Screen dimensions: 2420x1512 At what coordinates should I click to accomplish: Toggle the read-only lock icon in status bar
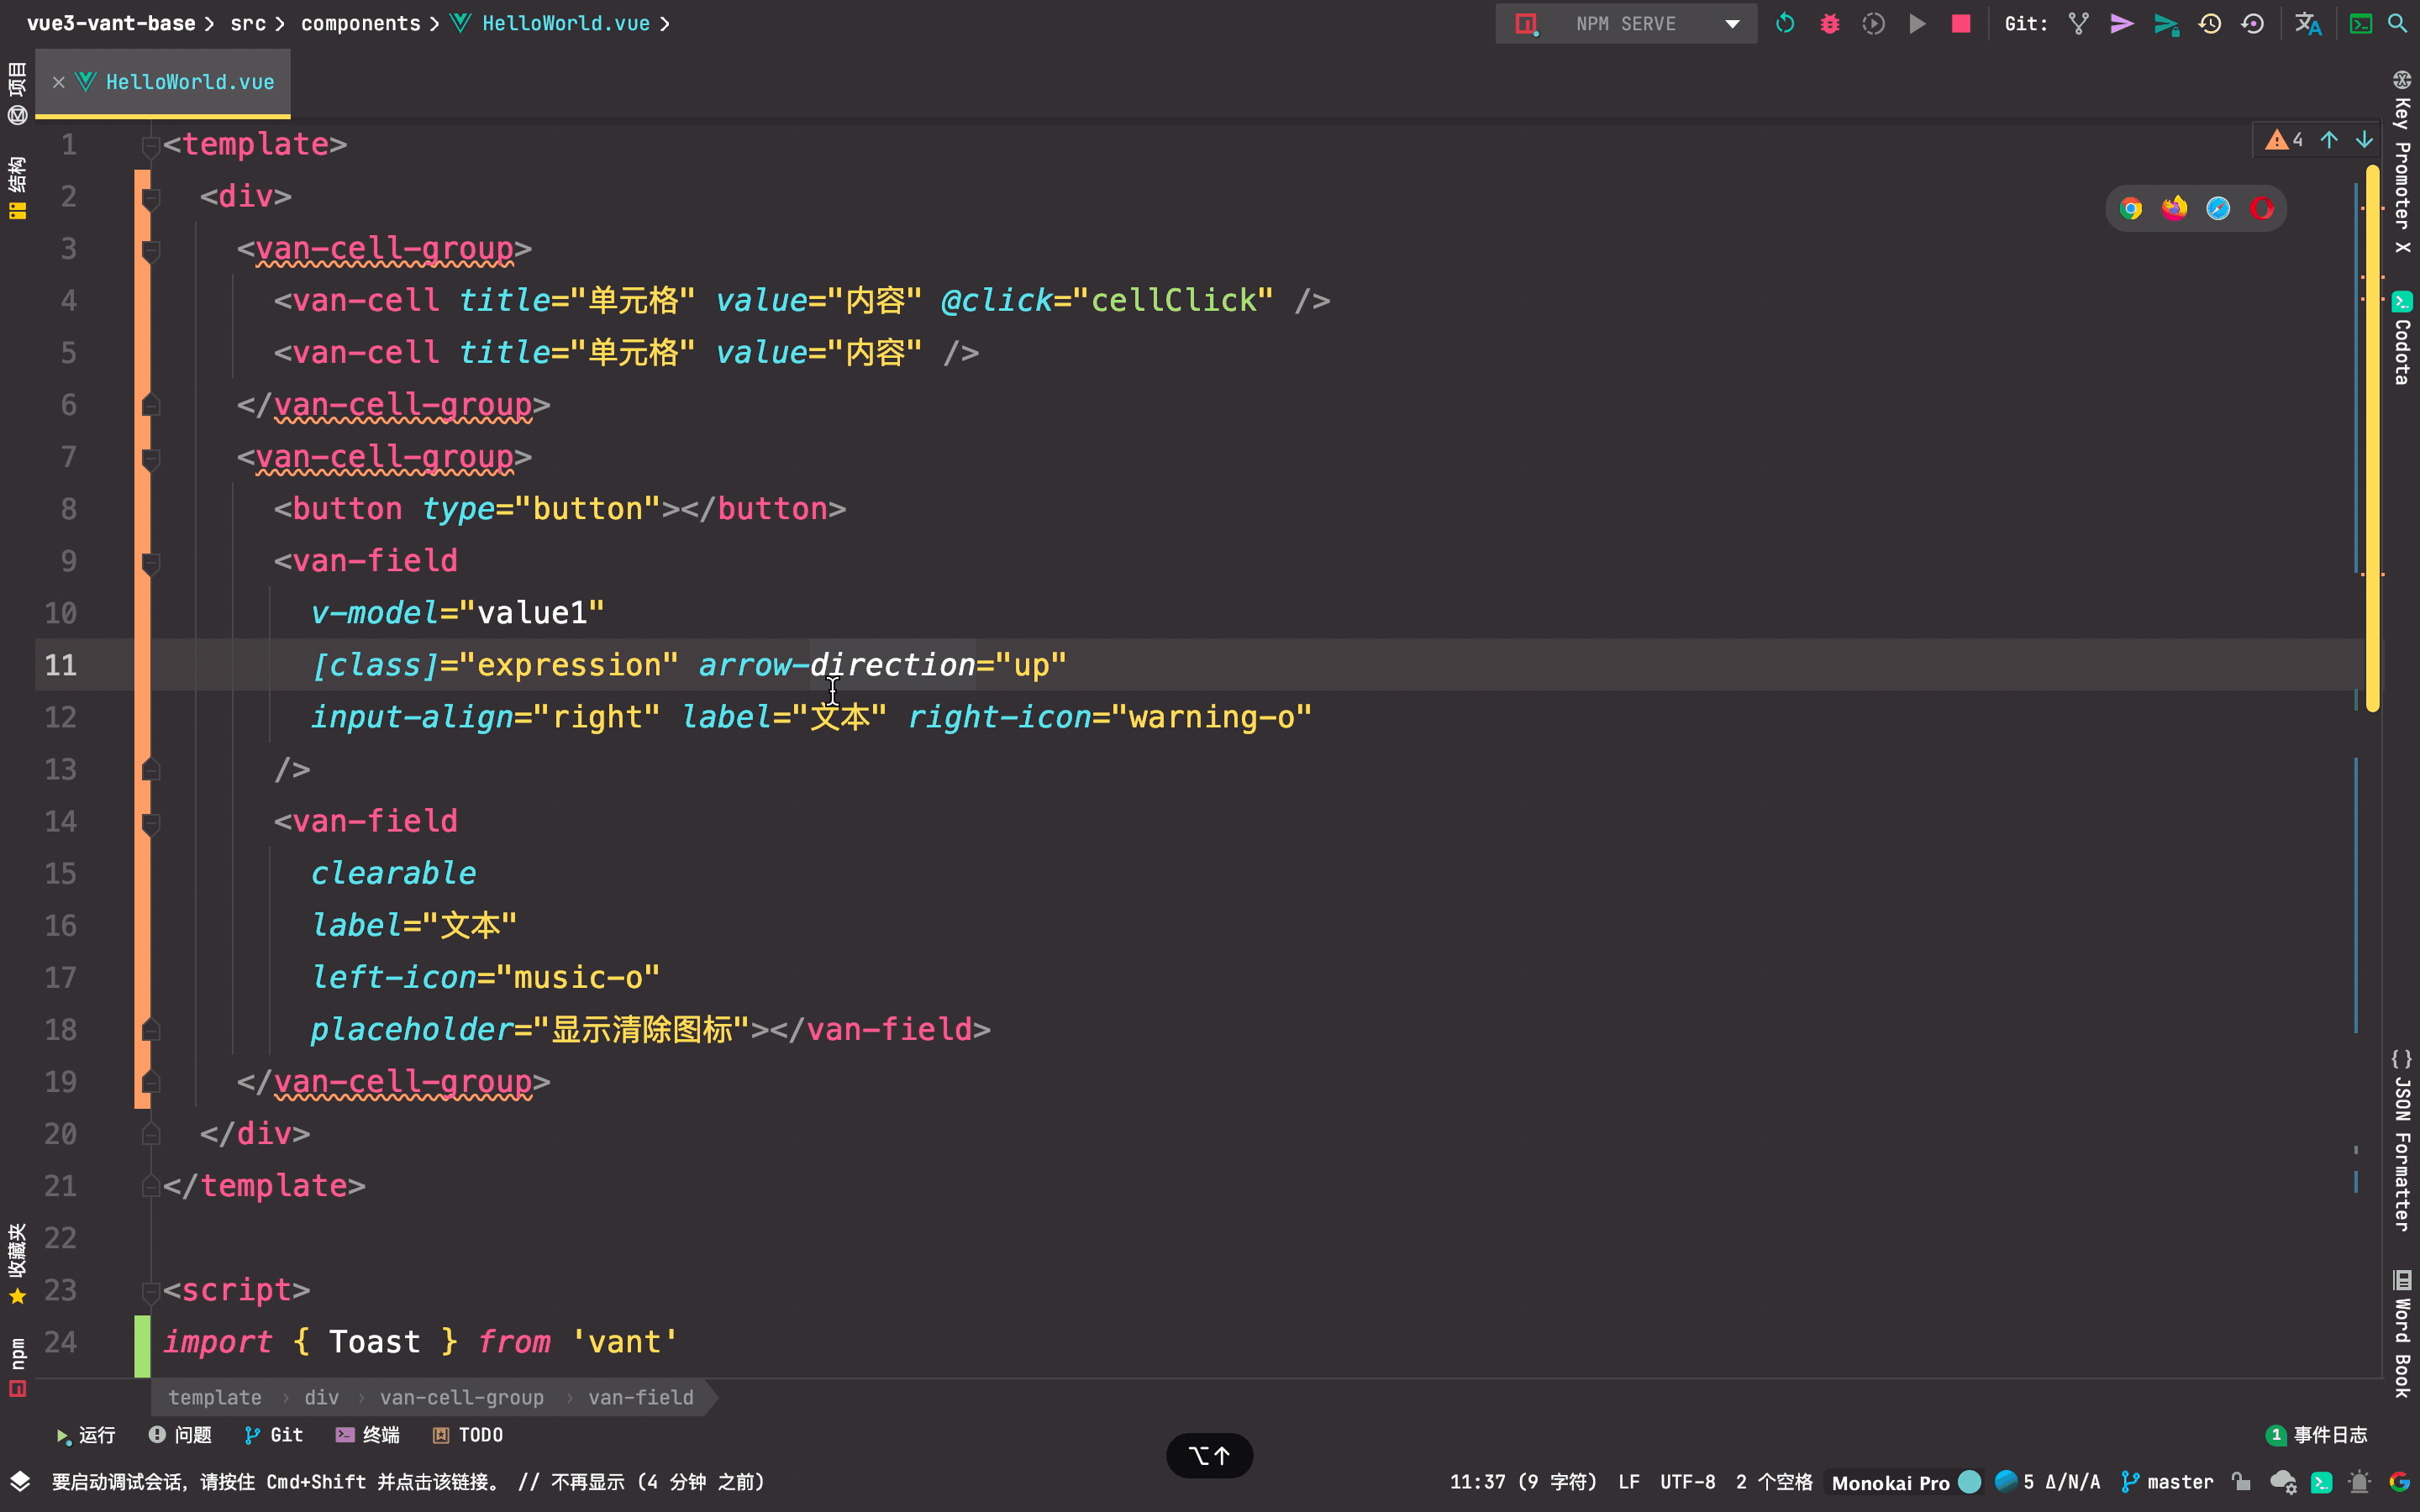click(x=2241, y=1482)
